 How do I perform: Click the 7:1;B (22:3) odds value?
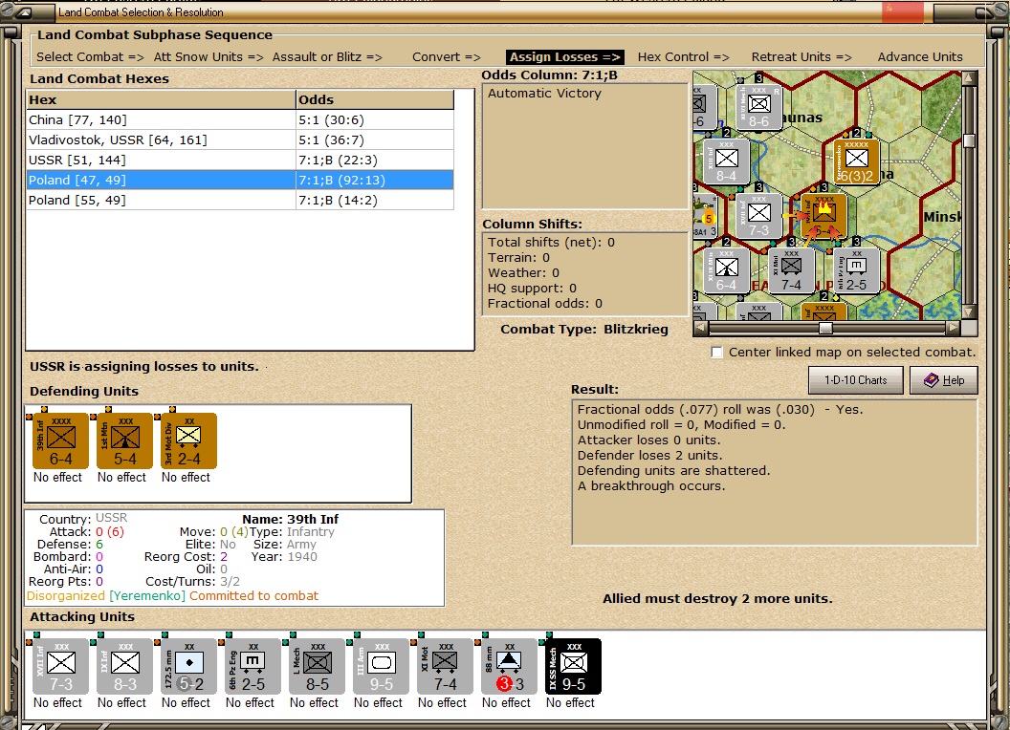coord(339,160)
